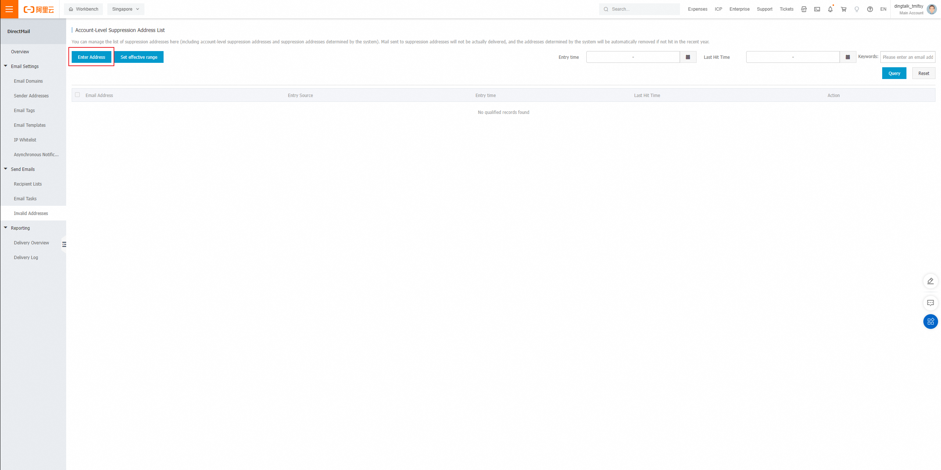Collapse the Email Settings section
This screenshot has width=941, height=470.
point(6,66)
